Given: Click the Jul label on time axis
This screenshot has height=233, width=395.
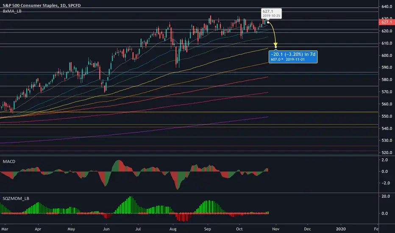Looking at the screenshot, I should click(x=138, y=229).
